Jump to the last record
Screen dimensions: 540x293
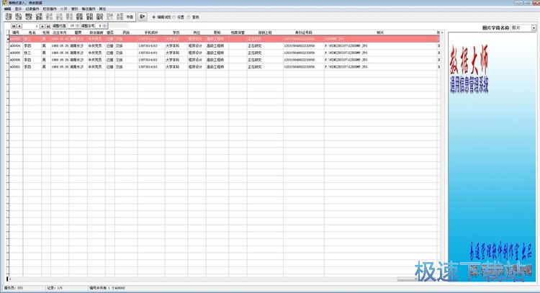coord(48,26)
